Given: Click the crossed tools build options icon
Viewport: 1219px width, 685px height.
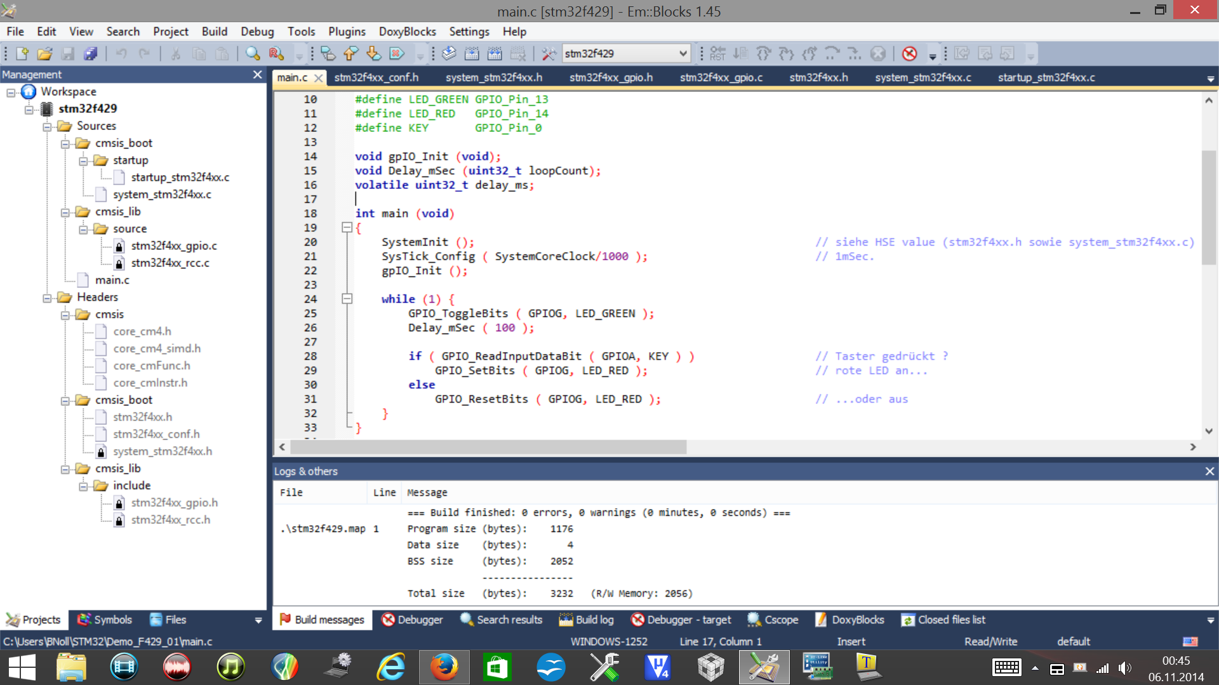Looking at the screenshot, I should (549, 54).
